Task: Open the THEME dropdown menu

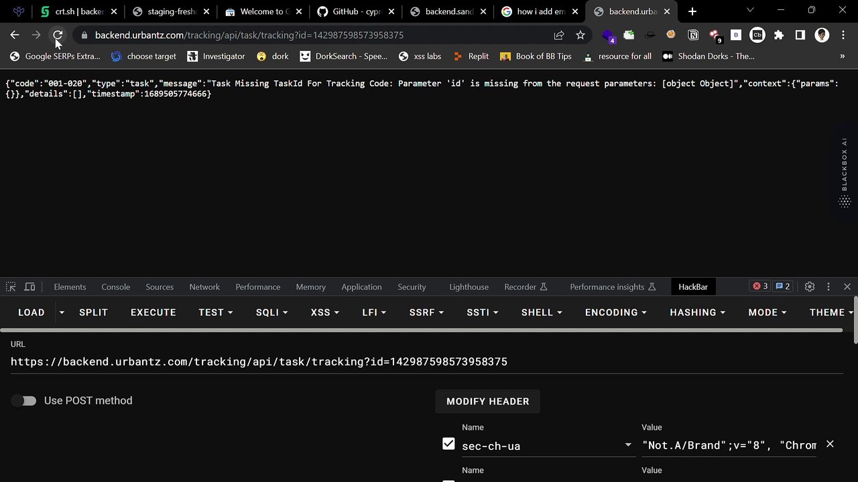Action: 831,312
